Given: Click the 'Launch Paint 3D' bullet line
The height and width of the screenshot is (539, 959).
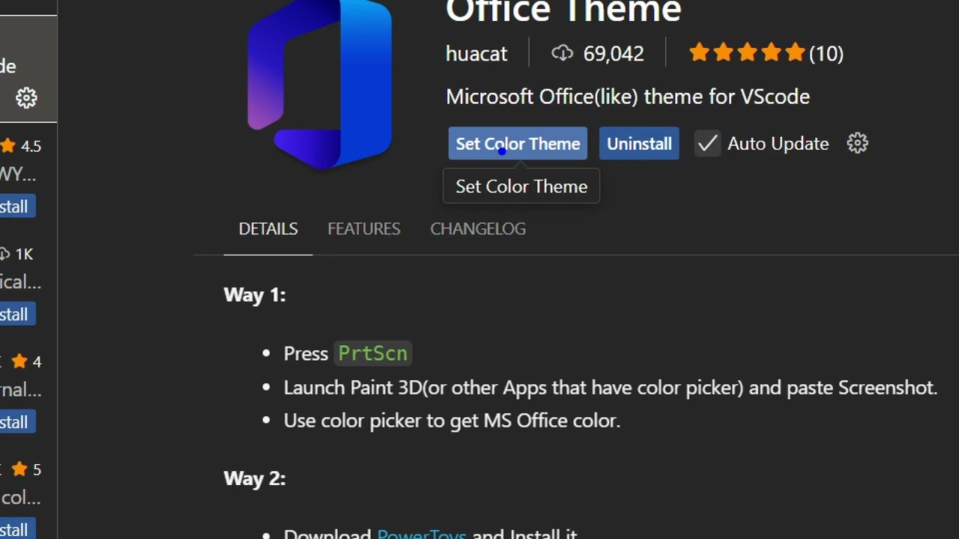Looking at the screenshot, I should click(x=611, y=387).
